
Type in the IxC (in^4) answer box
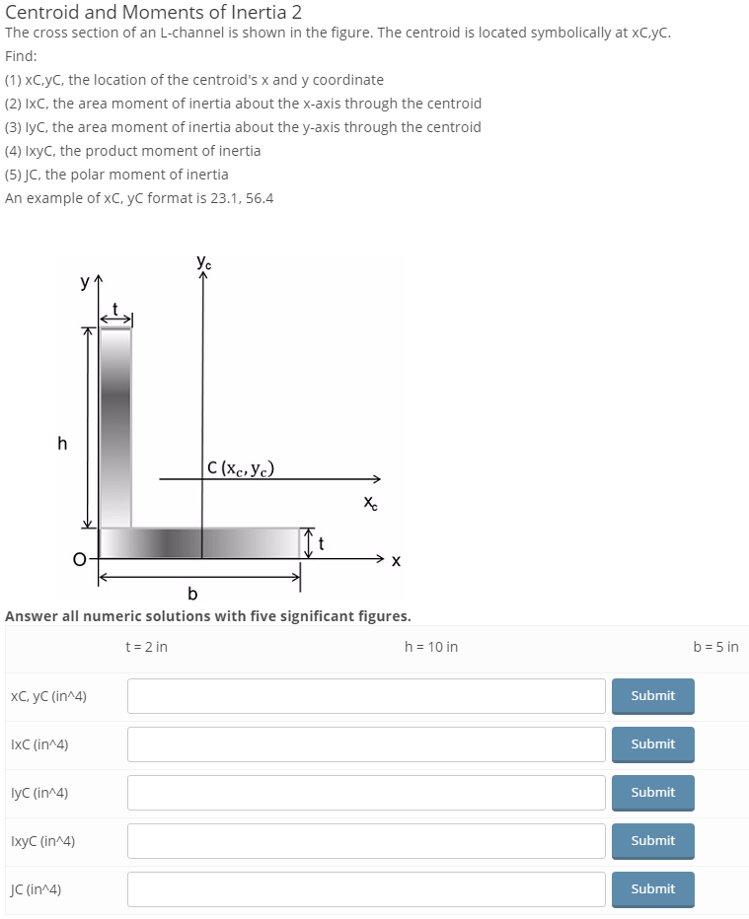(x=365, y=744)
